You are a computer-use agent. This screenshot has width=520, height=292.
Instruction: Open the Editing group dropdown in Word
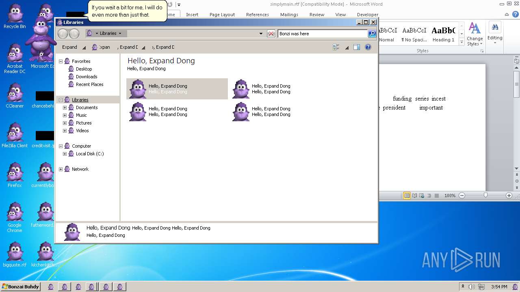click(495, 34)
